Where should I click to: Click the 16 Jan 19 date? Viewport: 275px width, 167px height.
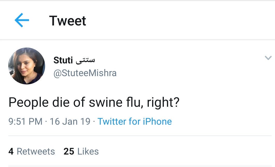click(x=70, y=122)
